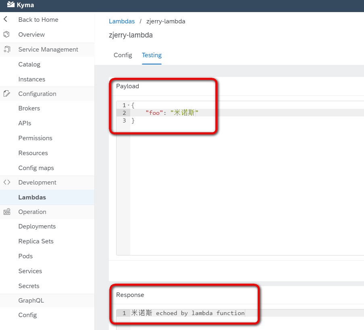Click line number 1 in the response gutter
Viewport: 364px width, 330px height.
[x=124, y=313]
